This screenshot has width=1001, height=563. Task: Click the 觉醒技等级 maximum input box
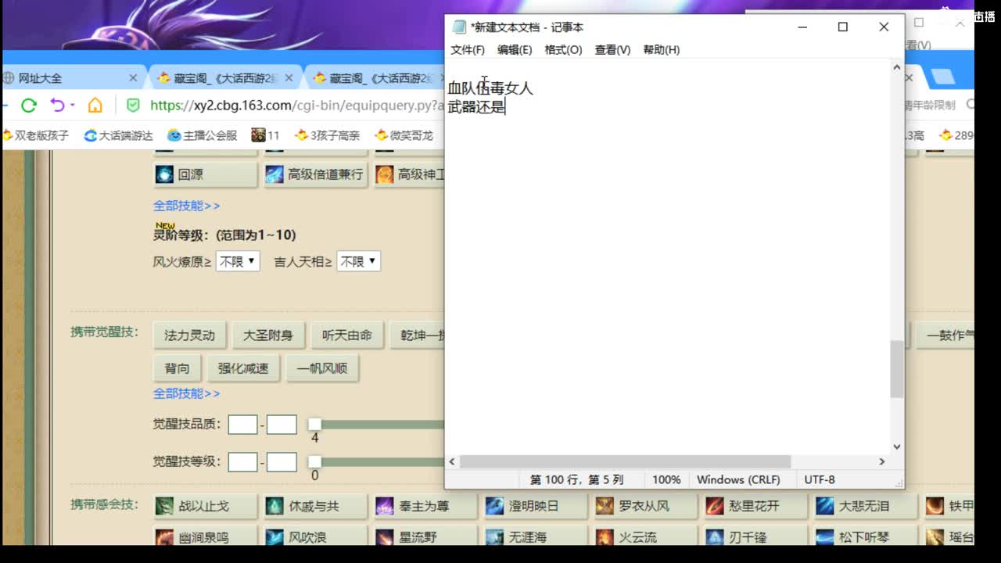click(282, 462)
